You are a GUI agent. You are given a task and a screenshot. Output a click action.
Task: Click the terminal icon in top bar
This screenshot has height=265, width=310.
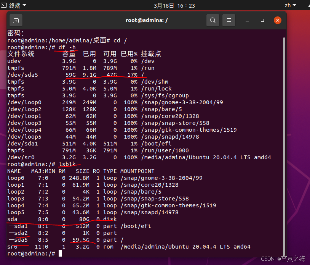click(4, 5)
